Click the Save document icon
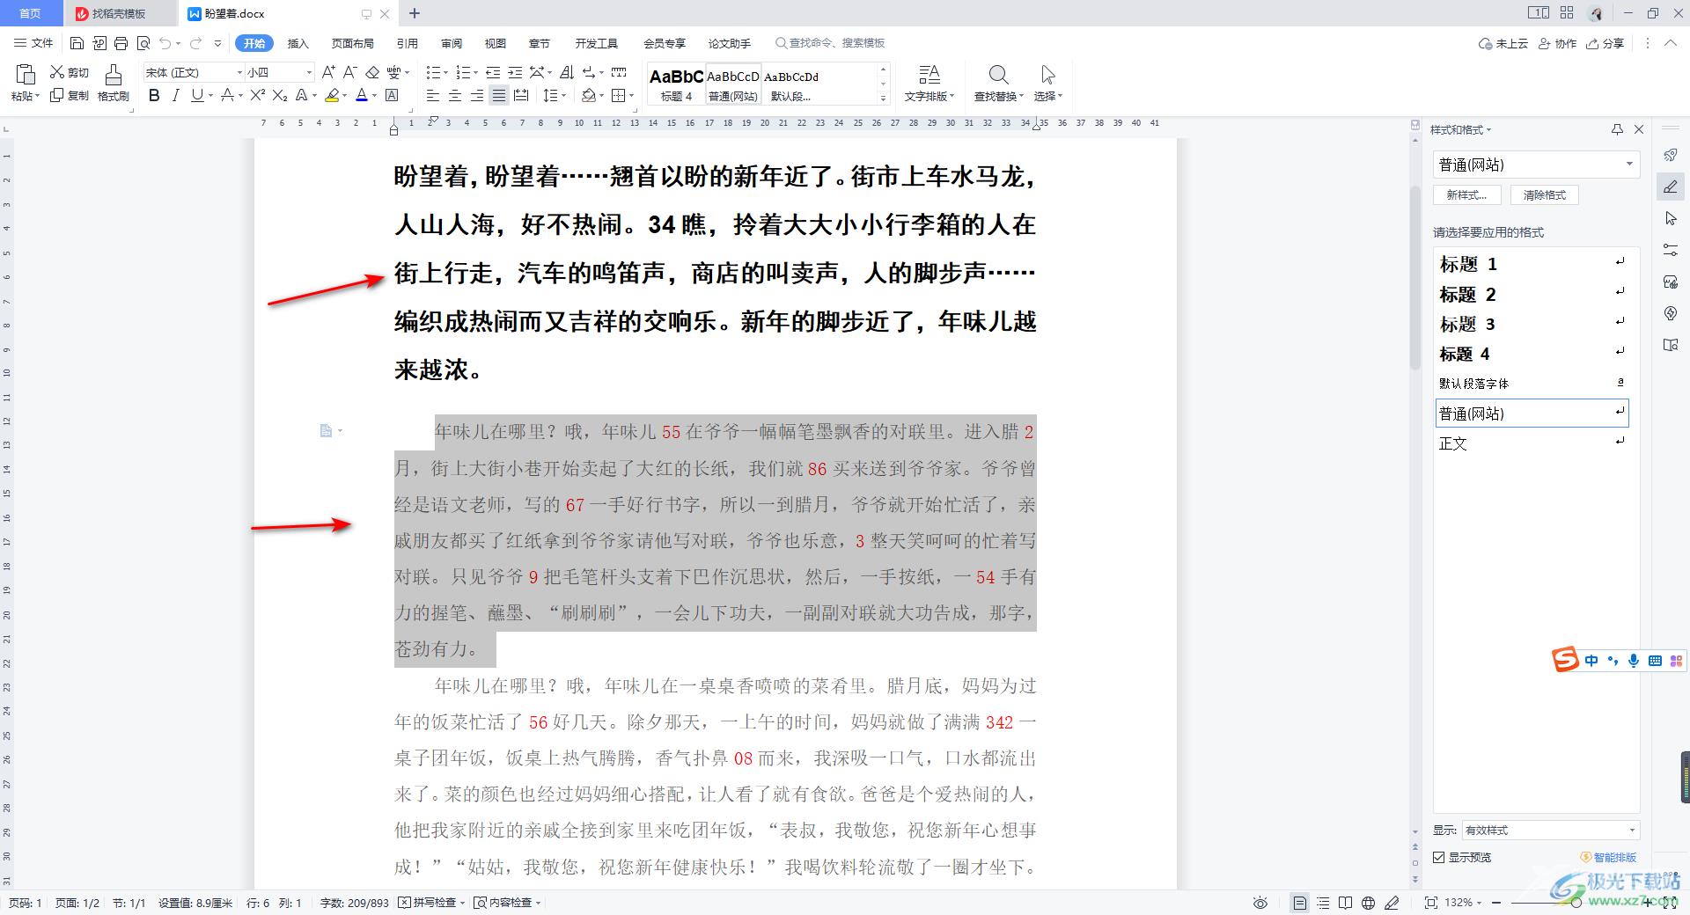 (x=77, y=43)
